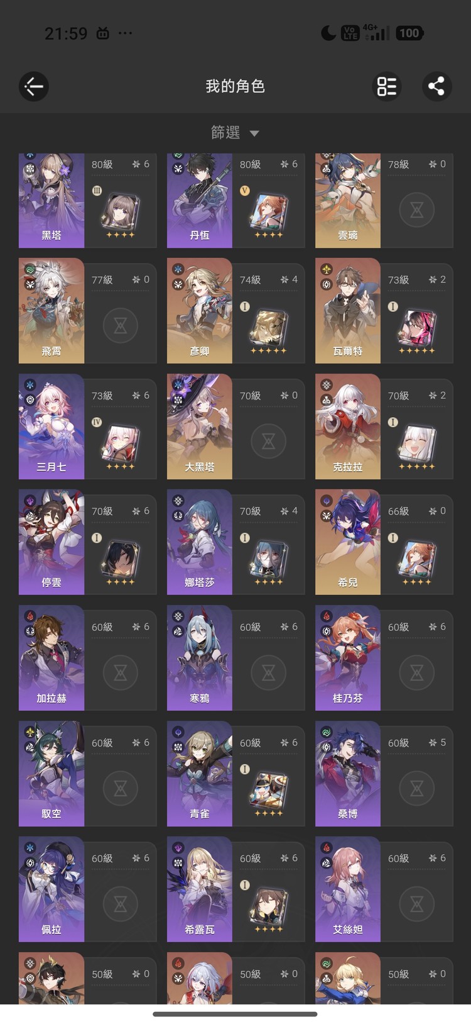Tap 雲璃 empty light cone slot
The height and width of the screenshot is (1024, 471).
pyautogui.click(x=417, y=210)
